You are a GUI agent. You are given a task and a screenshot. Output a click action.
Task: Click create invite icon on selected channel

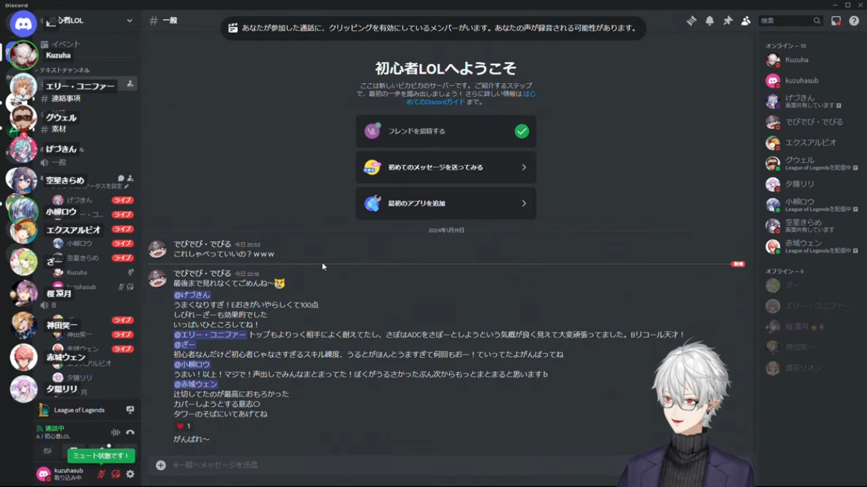coord(130,84)
